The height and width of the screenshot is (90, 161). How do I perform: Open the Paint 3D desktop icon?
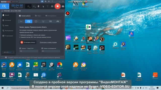click(131, 35)
